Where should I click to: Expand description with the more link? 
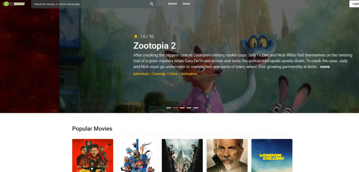[325, 67]
